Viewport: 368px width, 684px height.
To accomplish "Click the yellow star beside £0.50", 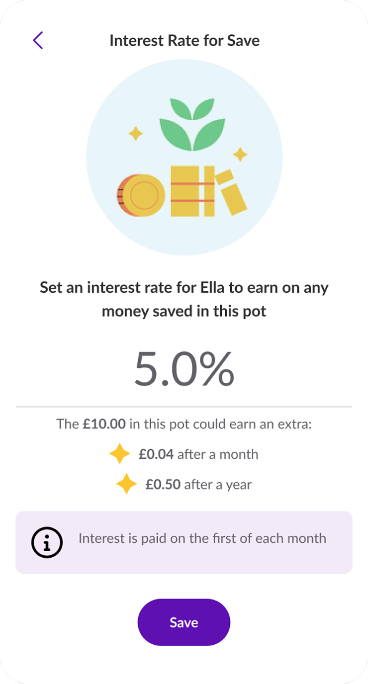I will click(x=127, y=484).
